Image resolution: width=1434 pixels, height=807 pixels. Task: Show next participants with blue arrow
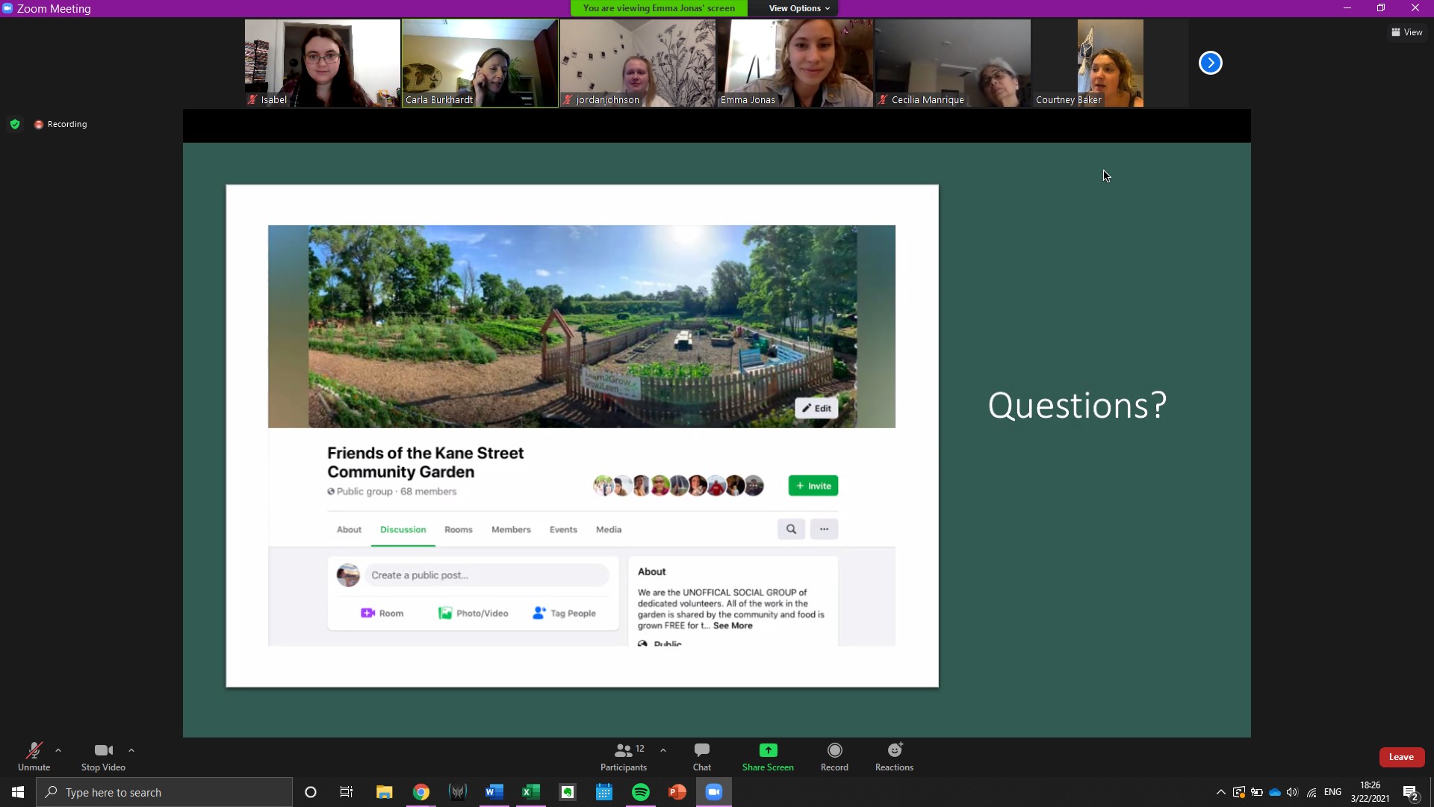click(x=1210, y=63)
